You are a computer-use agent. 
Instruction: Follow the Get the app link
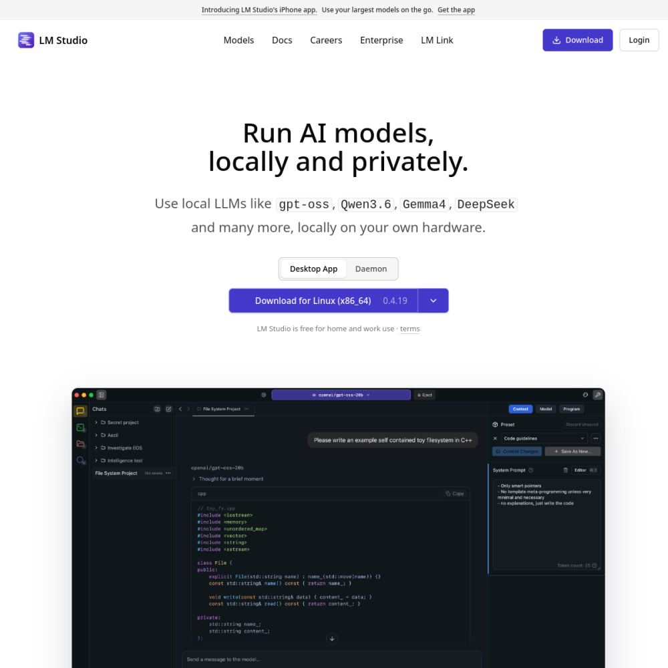(456, 10)
